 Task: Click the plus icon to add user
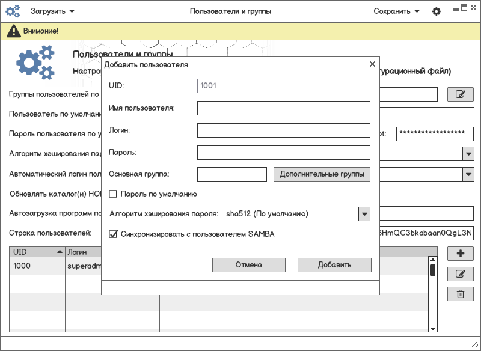pos(461,254)
